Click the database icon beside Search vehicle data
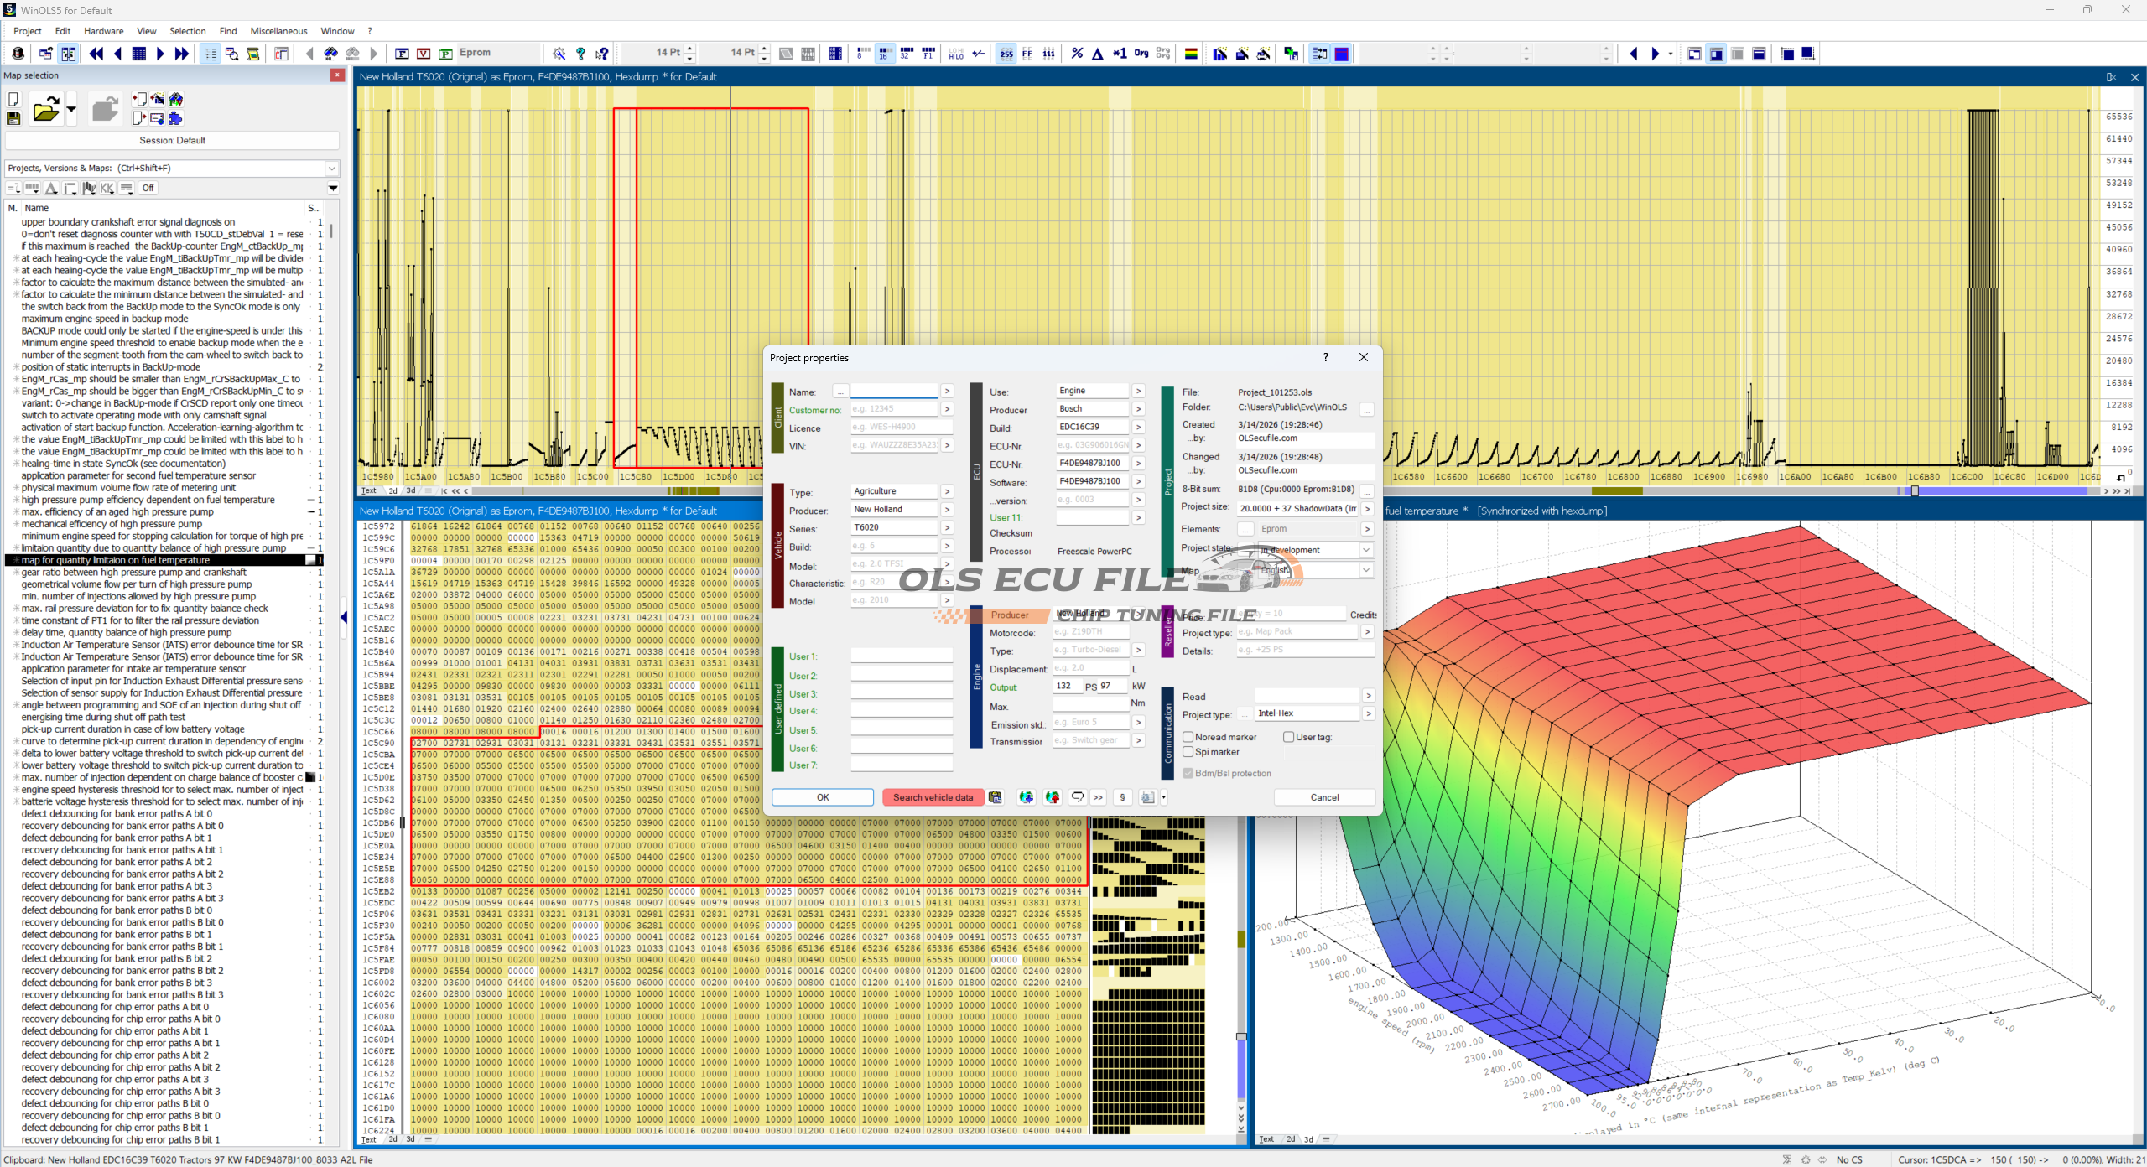 (996, 797)
